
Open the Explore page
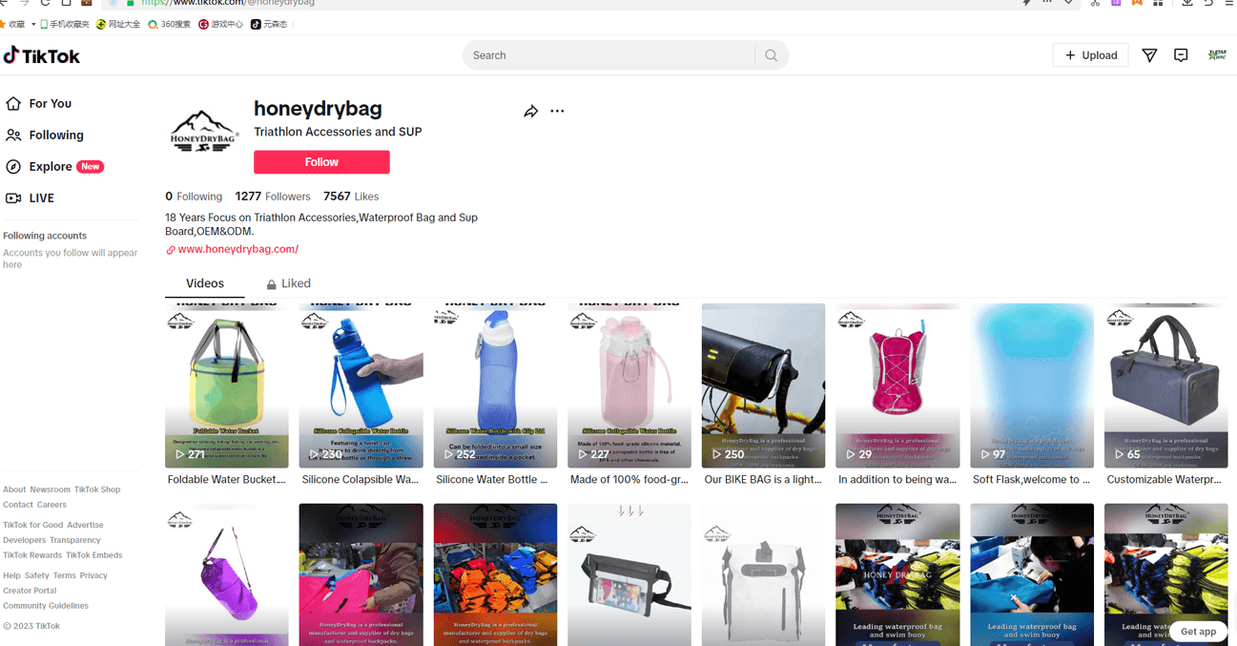coord(55,166)
